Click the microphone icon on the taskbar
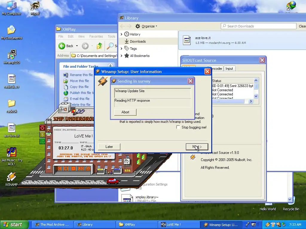Viewport: 306px width, 229px height. coord(247,225)
